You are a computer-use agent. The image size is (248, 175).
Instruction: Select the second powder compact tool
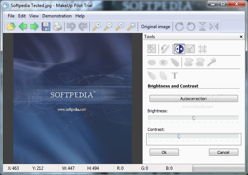(x=200, y=62)
